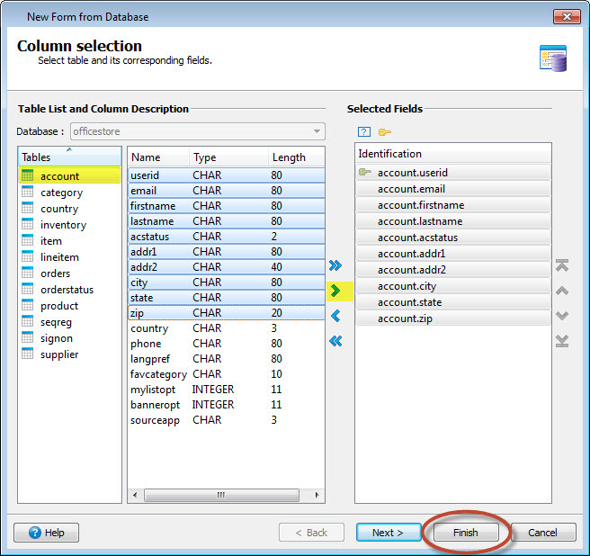Move selected field up one position
The image size is (590, 556).
coord(562,291)
